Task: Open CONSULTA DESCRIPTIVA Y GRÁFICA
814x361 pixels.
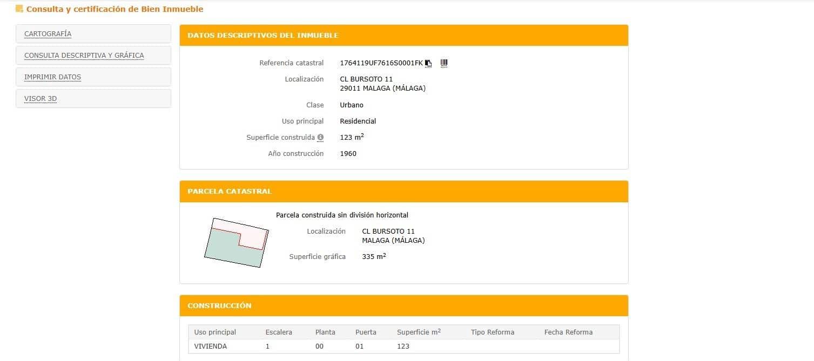Action: pos(84,55)
